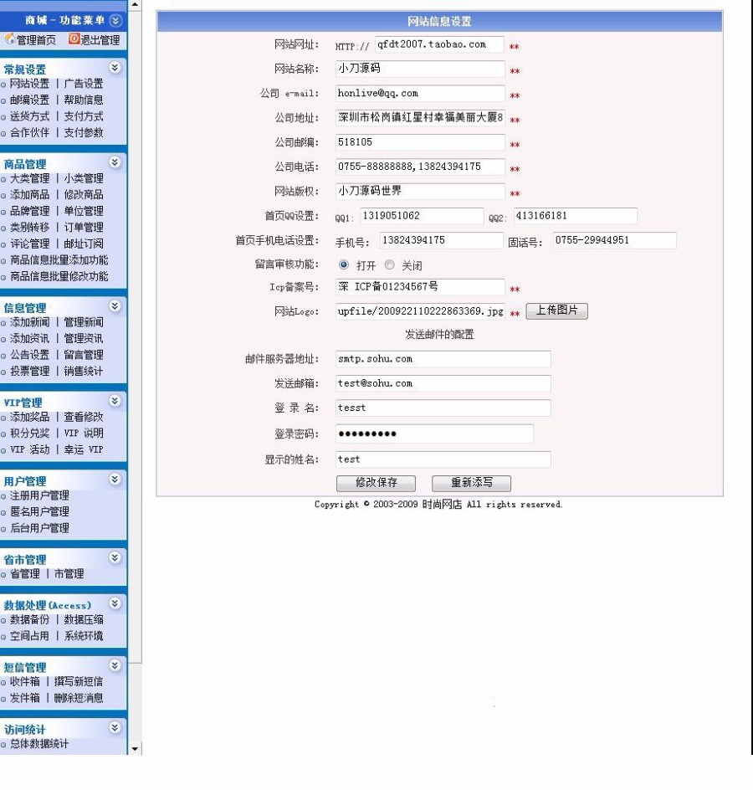Open 系统环境 link

pyautogui.click(x=84, y=636)
